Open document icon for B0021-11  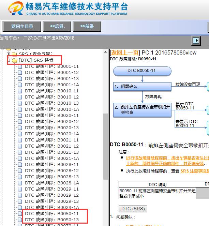[x=20, y=140]
